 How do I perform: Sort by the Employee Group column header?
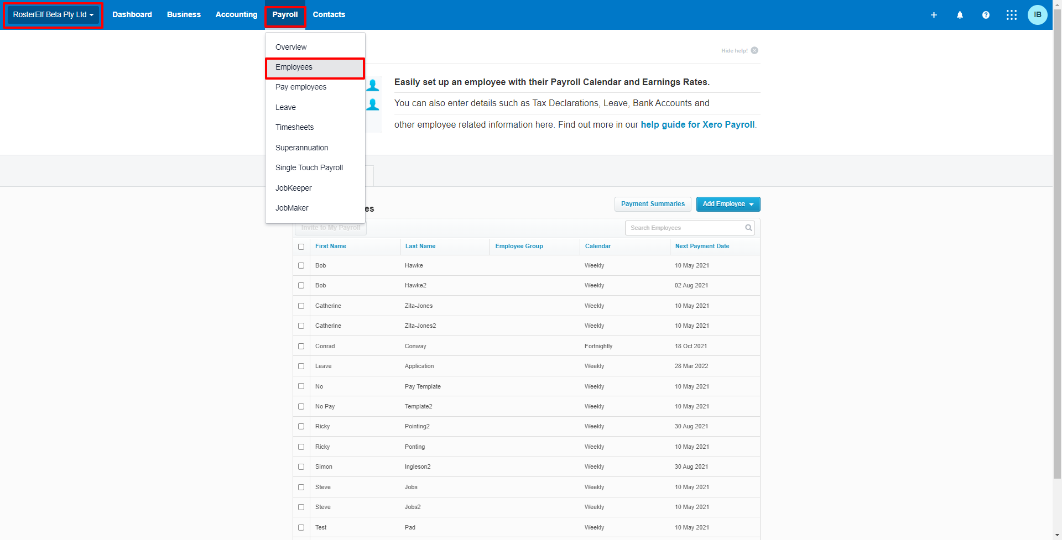(x=519, y=247)
